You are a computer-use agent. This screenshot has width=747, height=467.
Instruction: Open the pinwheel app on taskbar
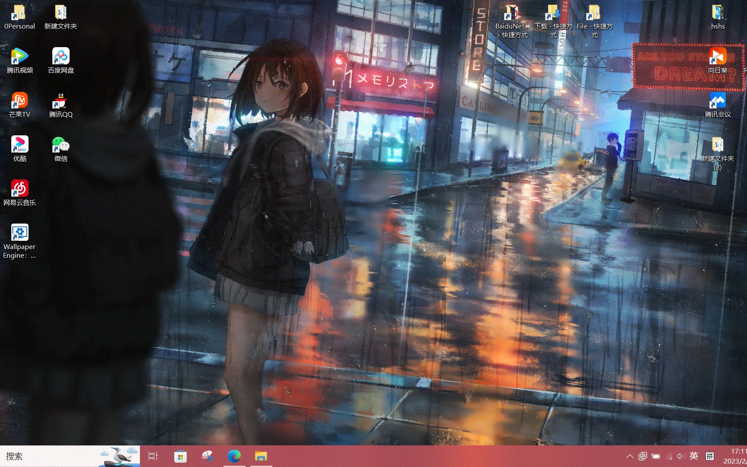coord(207,456)
